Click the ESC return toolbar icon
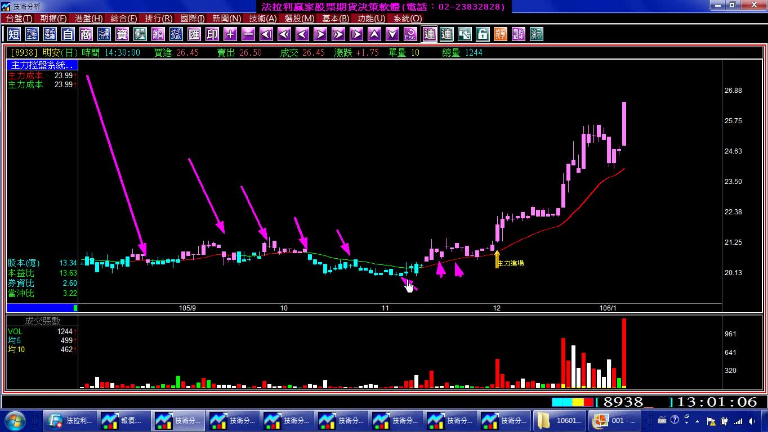 tap(410, 34)
